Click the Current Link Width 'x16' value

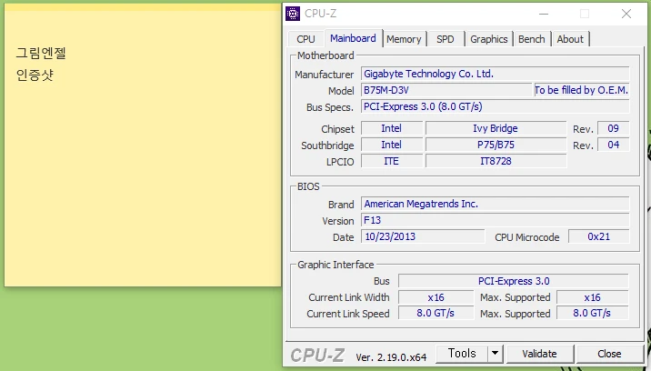[x=436, y=297]
